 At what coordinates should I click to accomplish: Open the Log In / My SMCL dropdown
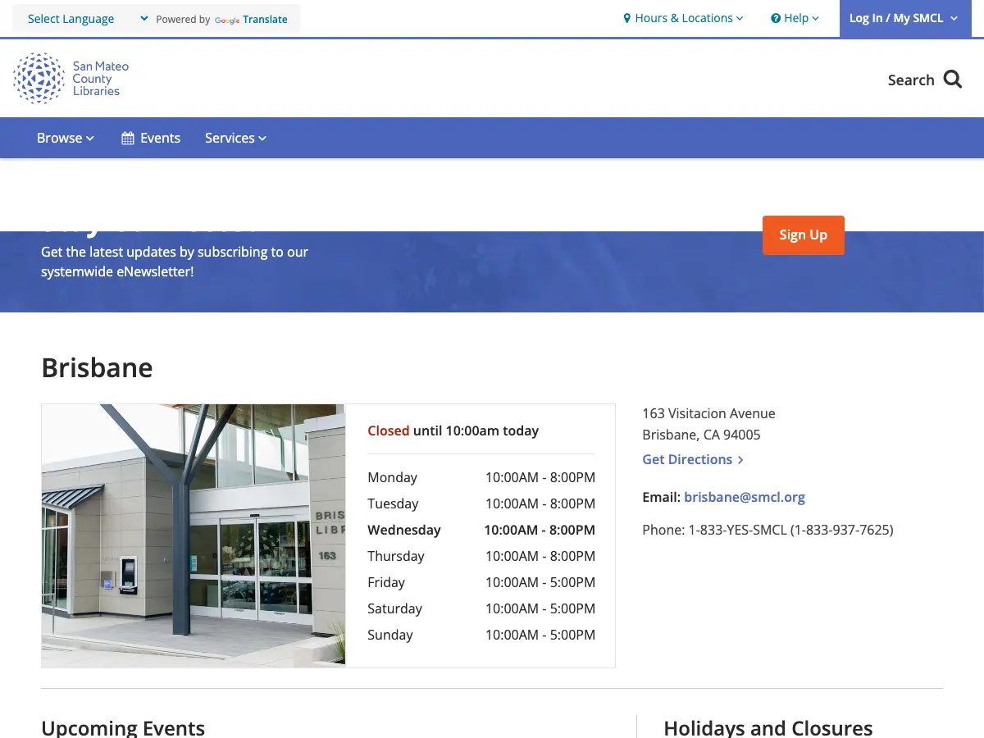click(904, 18)
